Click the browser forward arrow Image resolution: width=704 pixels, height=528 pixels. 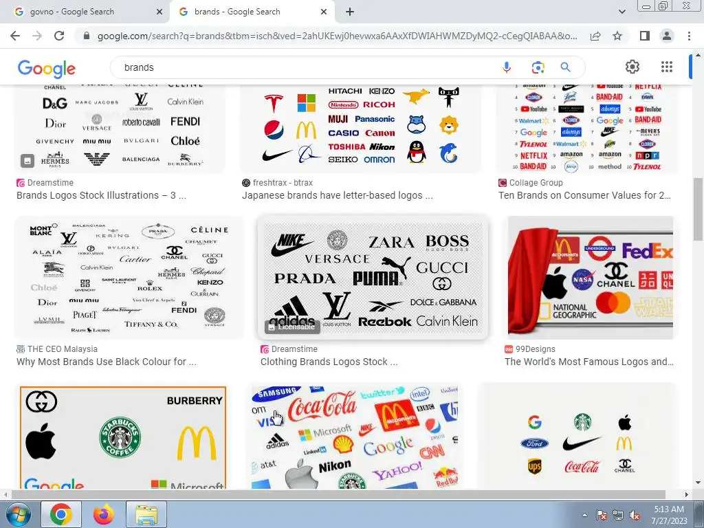(x=37, y=36)
